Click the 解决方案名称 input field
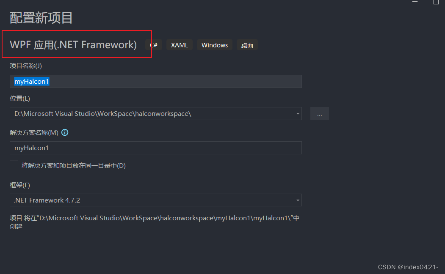 pos(155,148)
